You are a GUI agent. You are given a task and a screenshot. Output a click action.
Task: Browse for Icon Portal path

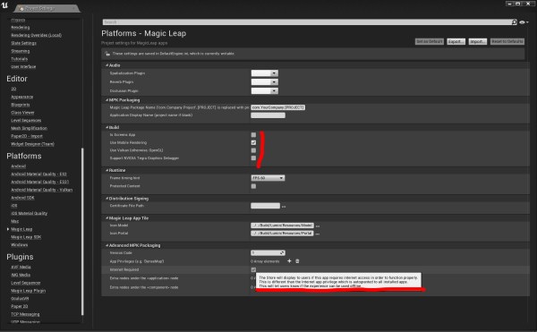(x=318, y=234)
